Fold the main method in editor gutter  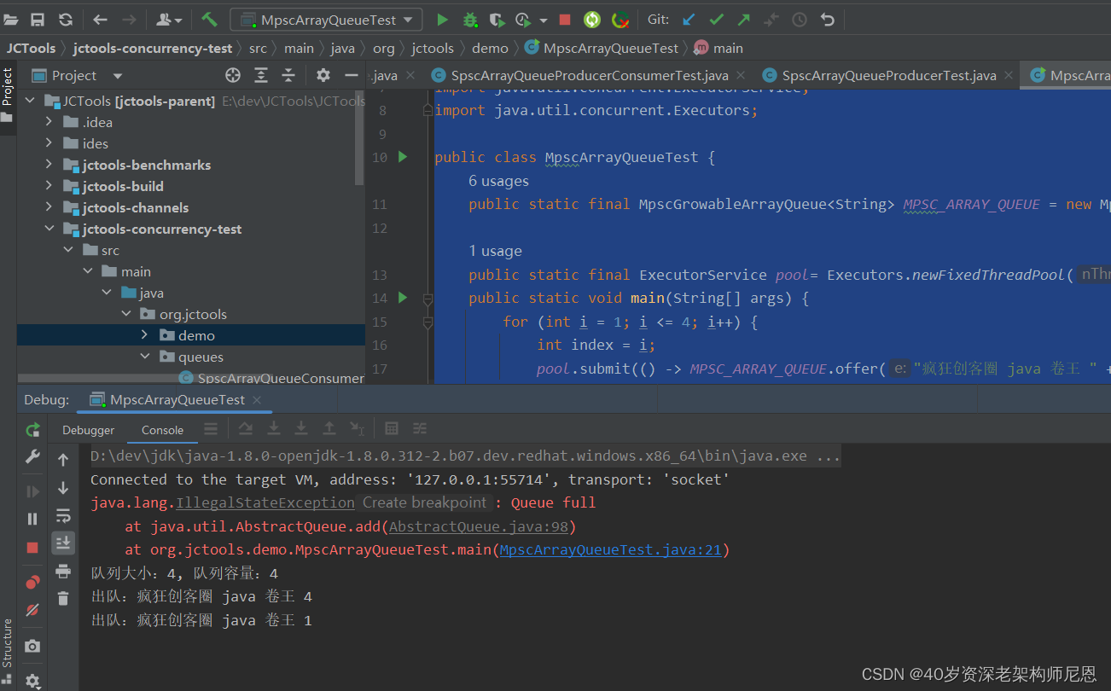(428, 299)
